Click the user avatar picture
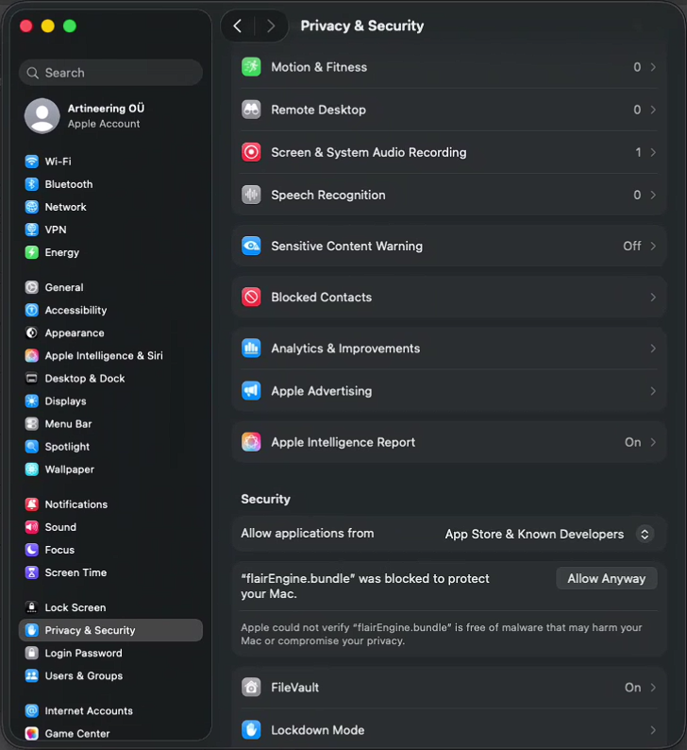Screen dimensions: 687x750 pos(42,116)
